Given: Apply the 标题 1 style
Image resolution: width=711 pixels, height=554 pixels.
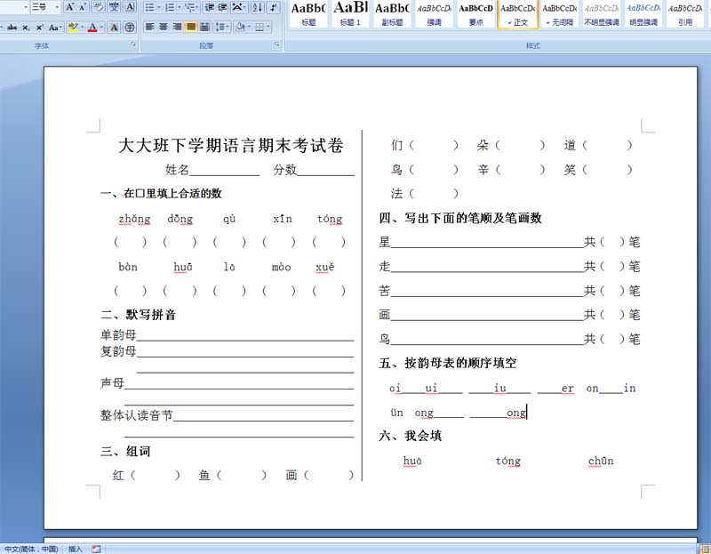Looking at the screenshot, I should click(350, 14).
